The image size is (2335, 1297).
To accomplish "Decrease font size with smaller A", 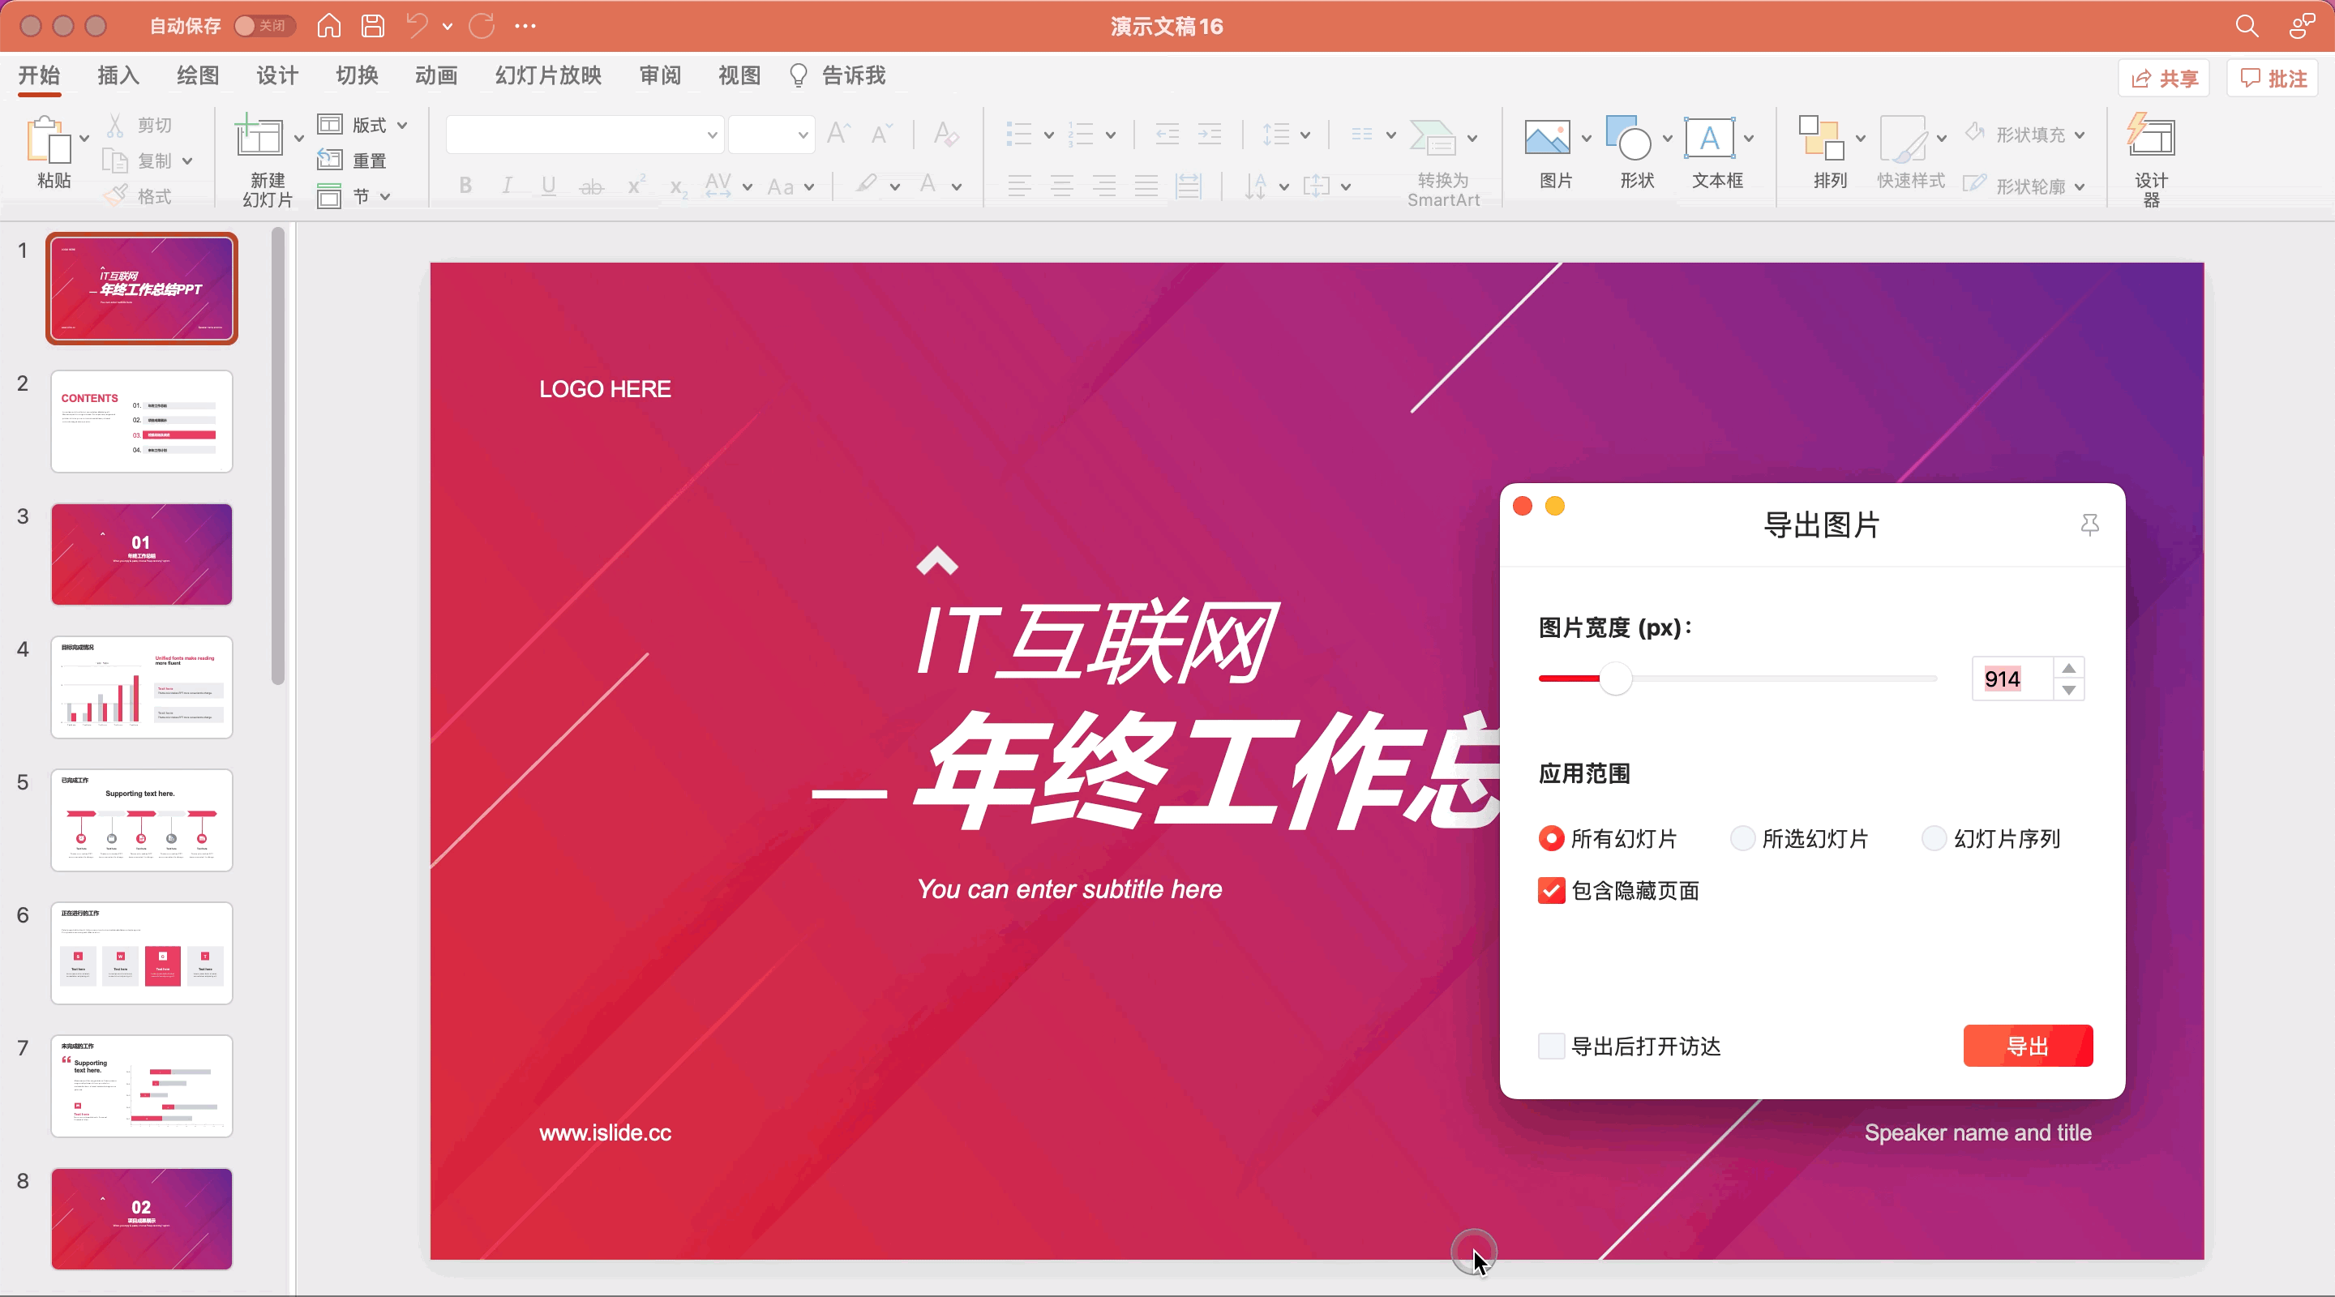I will 881,134.
